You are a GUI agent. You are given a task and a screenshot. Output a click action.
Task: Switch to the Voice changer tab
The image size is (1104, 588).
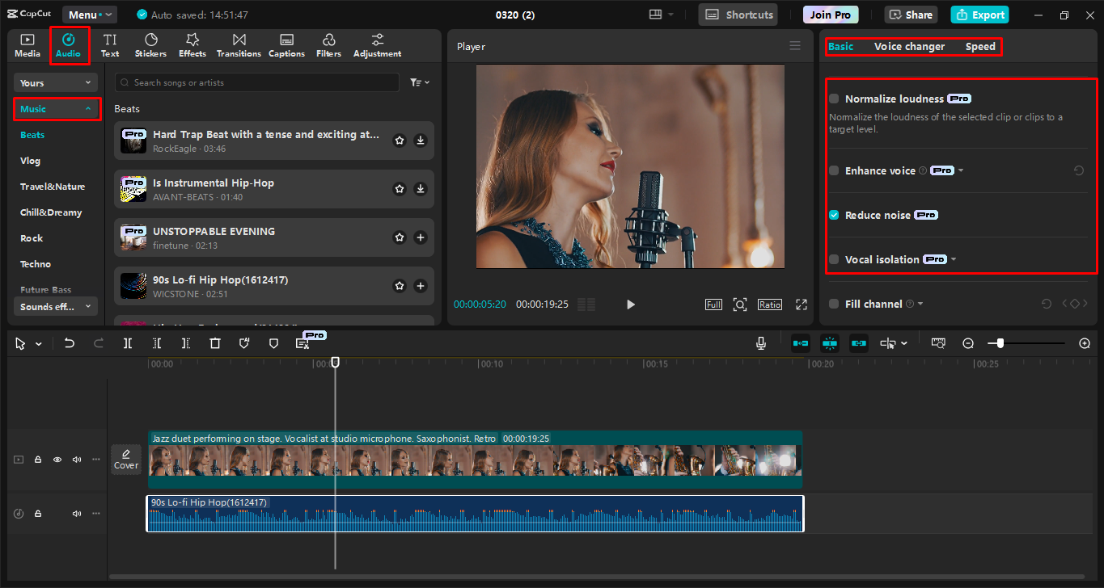pos(909,47)
